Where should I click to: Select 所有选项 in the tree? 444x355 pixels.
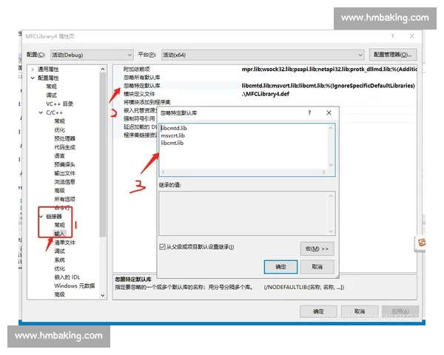pyautogui.click(x=65, y=199)
